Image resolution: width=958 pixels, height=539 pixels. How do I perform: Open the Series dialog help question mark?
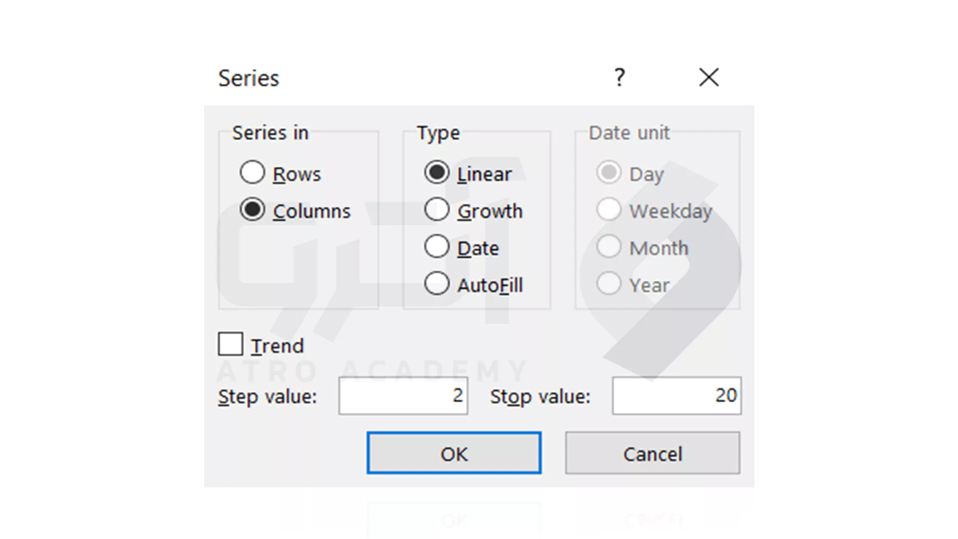point(619,77)
